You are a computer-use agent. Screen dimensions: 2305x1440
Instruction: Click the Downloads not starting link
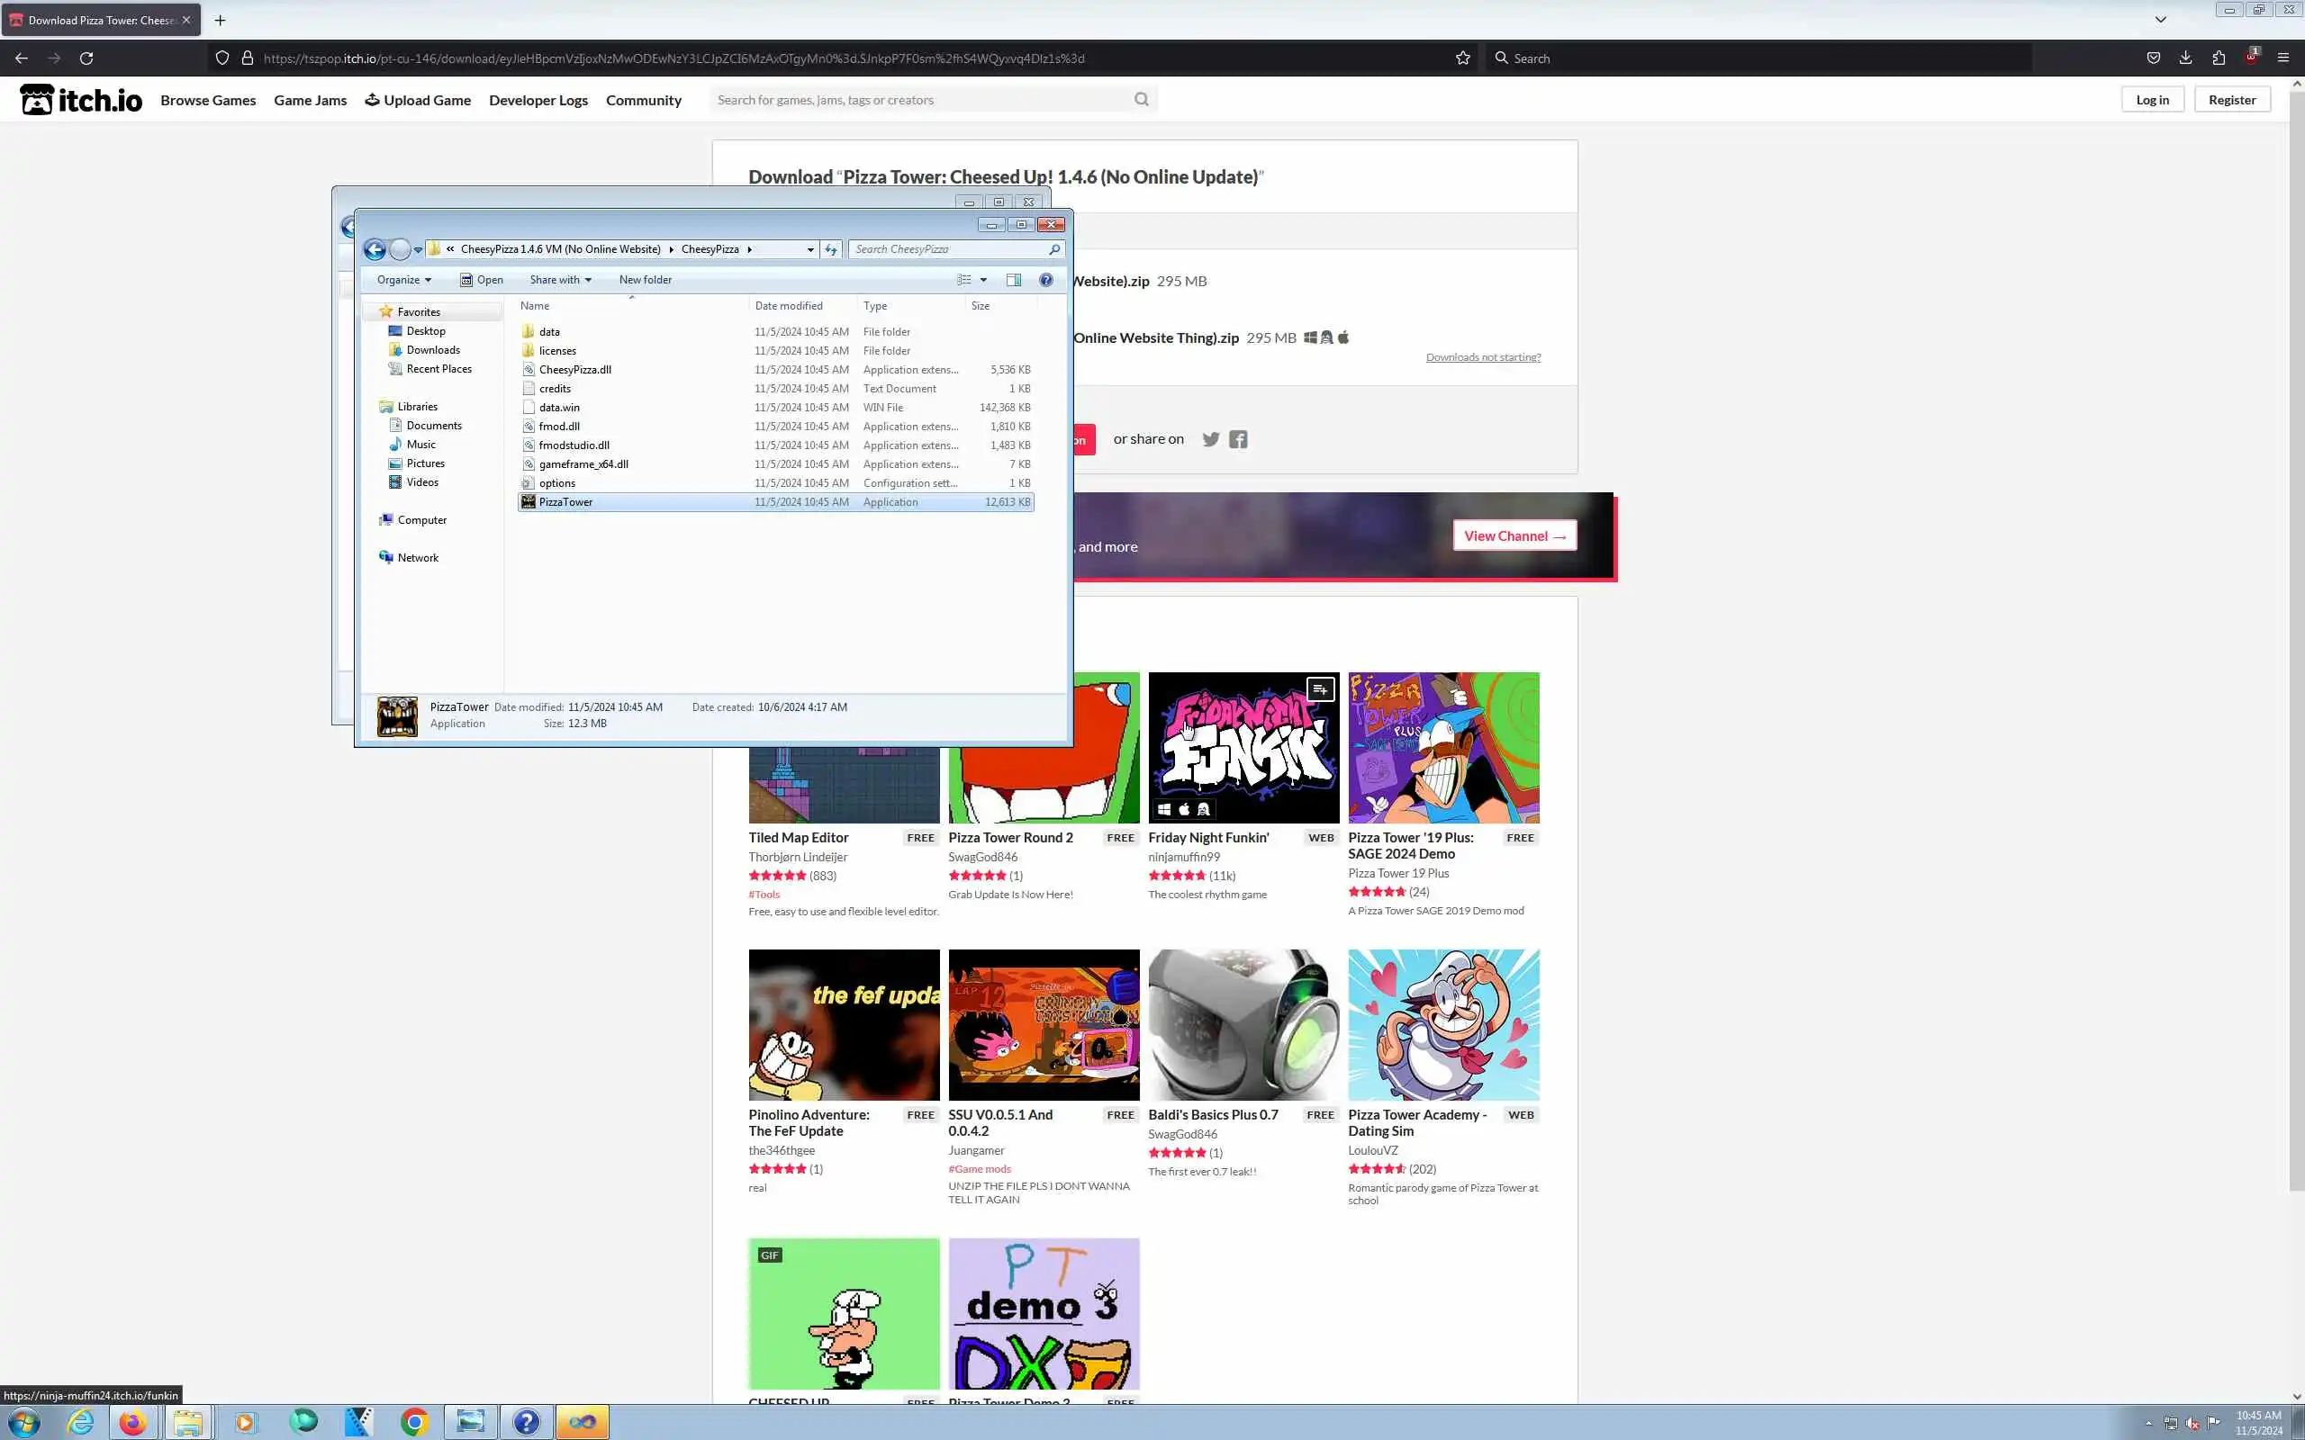pyautogui.click(x=1482, y=357)
